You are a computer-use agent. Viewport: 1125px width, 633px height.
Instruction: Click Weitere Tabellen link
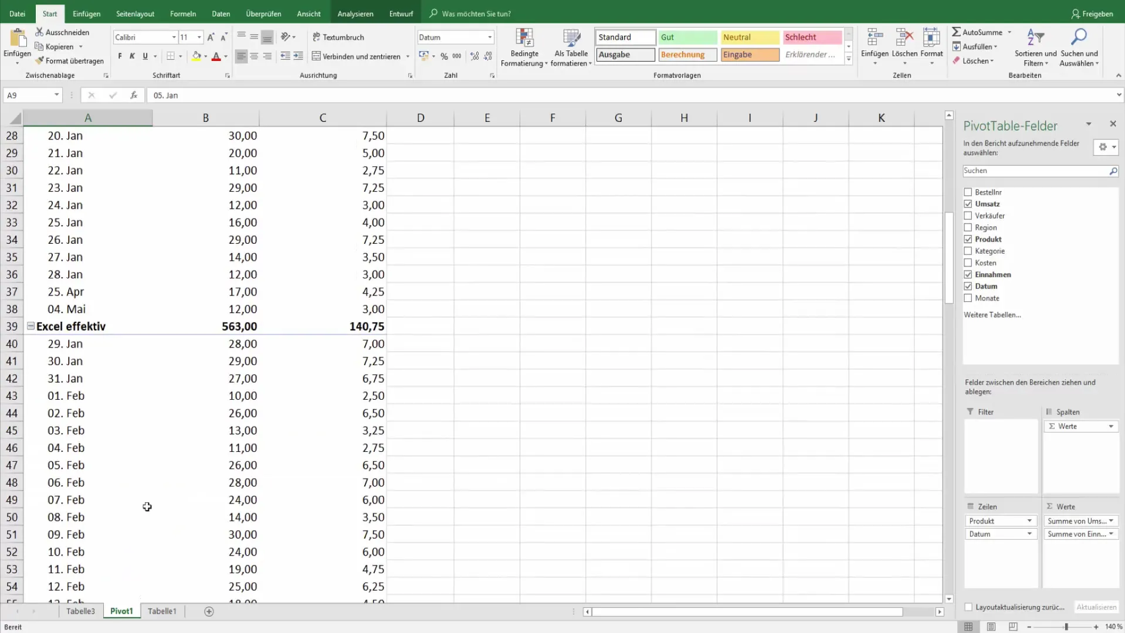(x=992, y=315)
